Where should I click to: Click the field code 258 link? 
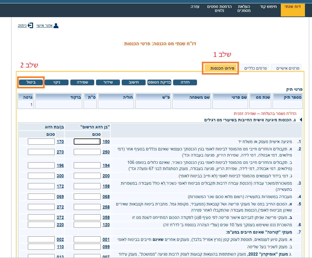click(106, 207)
